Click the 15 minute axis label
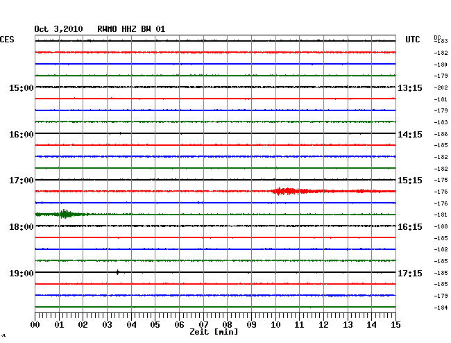The height and width of the screenshot is (343, 451). coord(395,324)
